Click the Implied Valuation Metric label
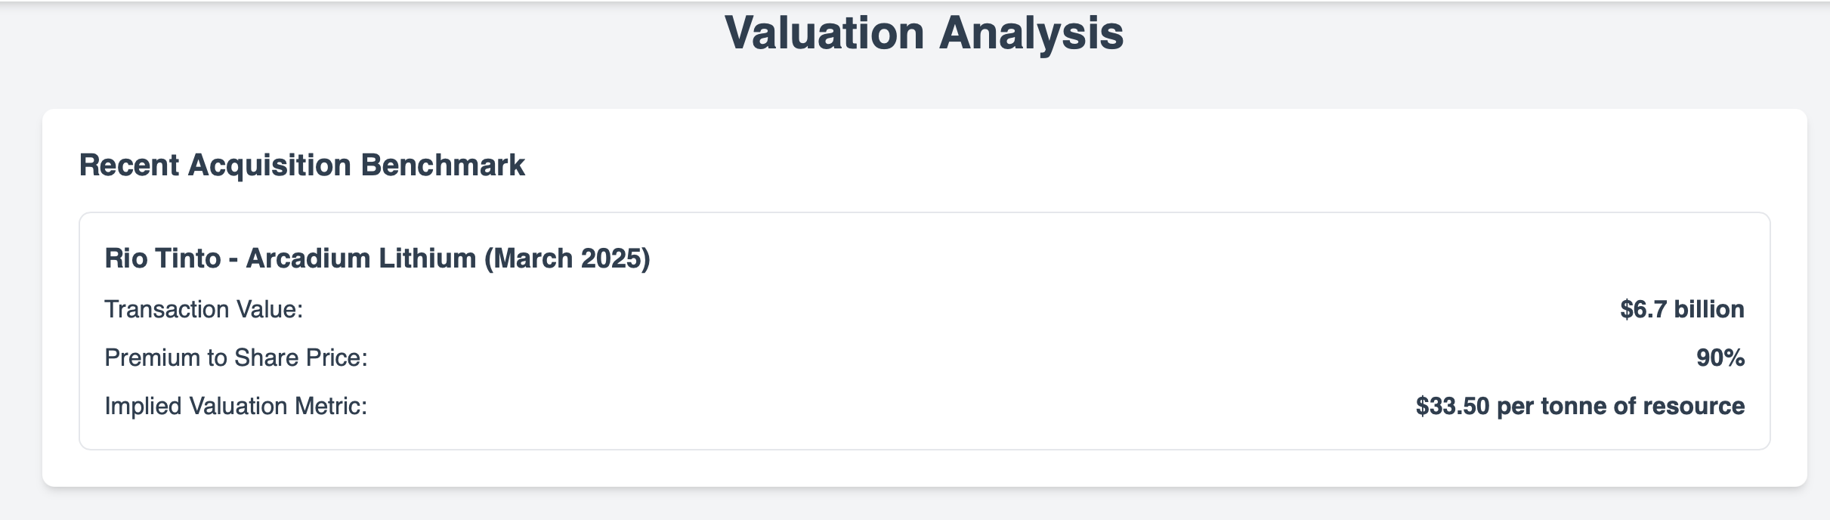The width and height of the screenshot is (1830, 520). tap(236, 406)
